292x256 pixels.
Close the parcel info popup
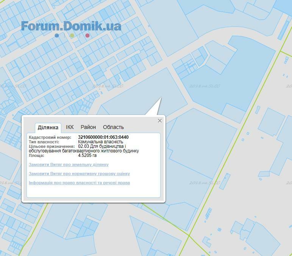[159, 121]
